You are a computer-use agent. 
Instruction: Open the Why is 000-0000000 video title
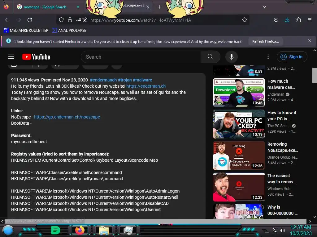[282, 210]
